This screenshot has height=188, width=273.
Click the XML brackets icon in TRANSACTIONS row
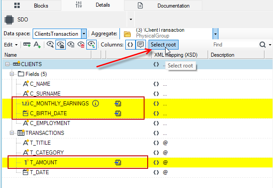coord(156,133)
